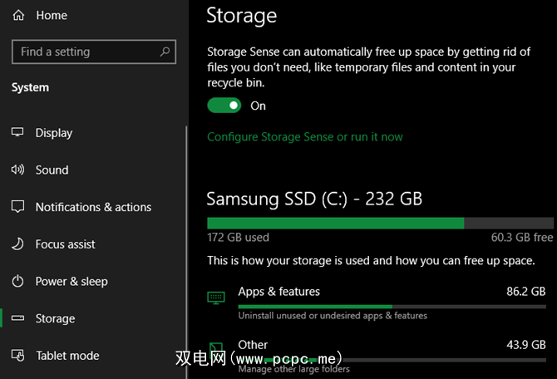Open Sound settings page
This screenshot has height=379, width=557.
click(x=52, y=170)
